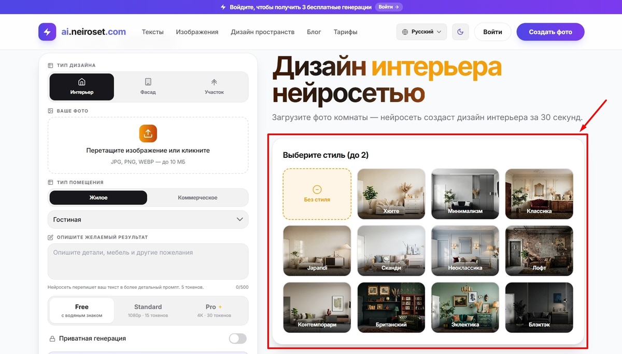
Task: Select the Классика style thumbnail
Action: 539,194
